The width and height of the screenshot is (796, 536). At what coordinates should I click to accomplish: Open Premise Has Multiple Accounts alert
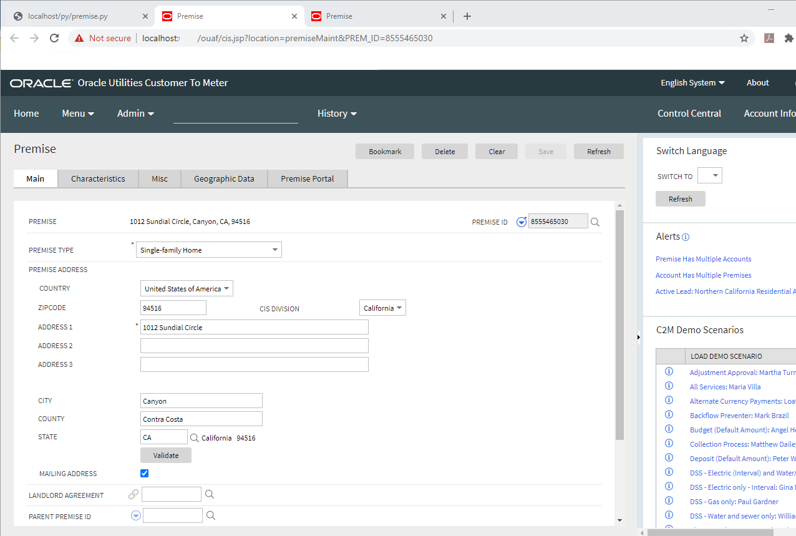click(x=703, y=259)
